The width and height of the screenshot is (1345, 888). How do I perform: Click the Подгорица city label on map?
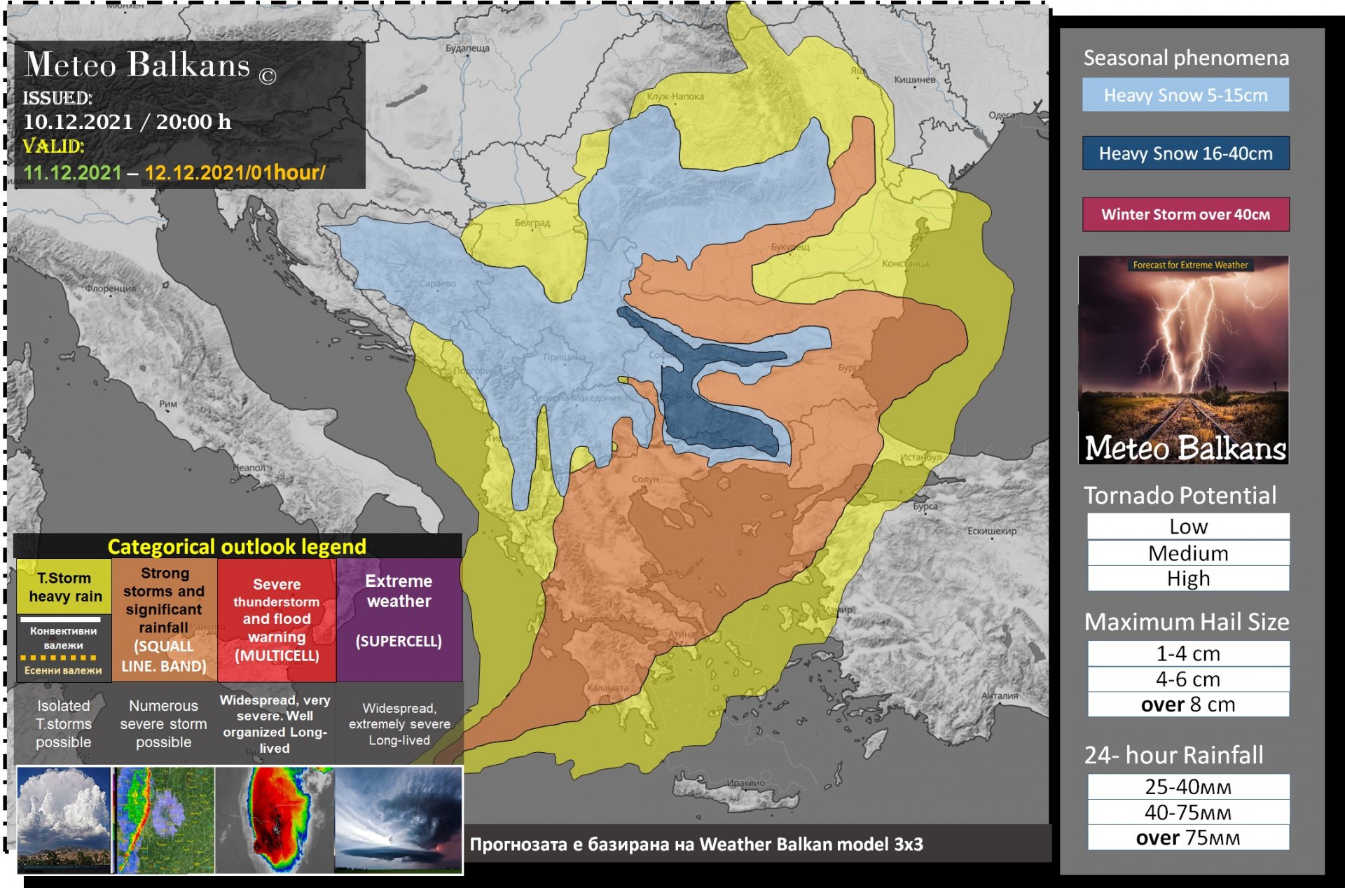478,370
